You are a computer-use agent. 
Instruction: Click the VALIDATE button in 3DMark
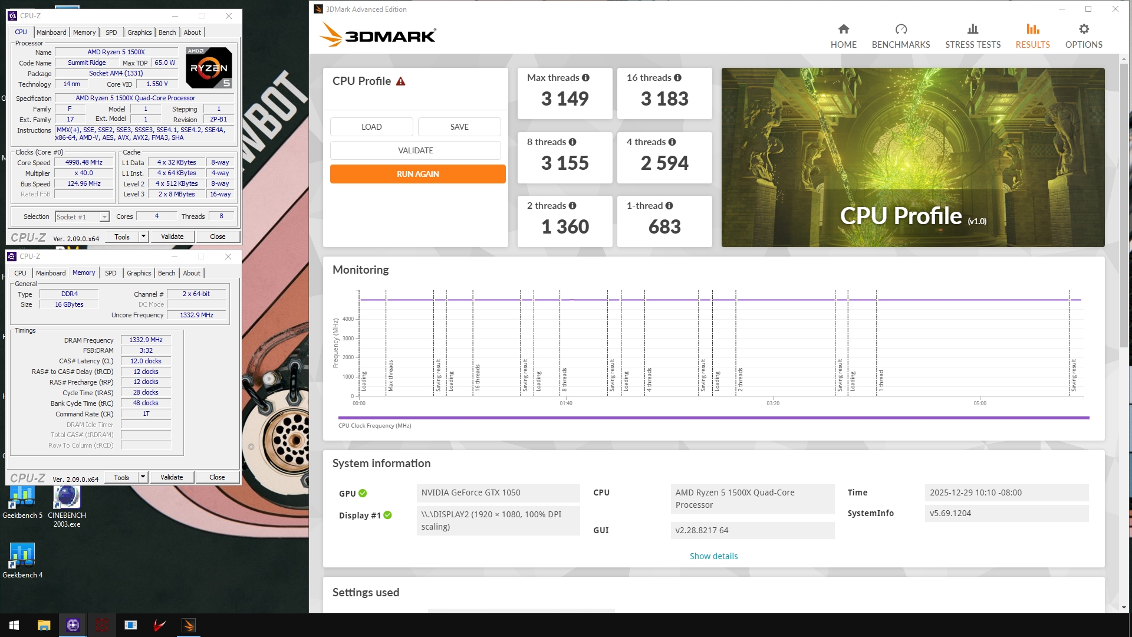pos(416,150)
